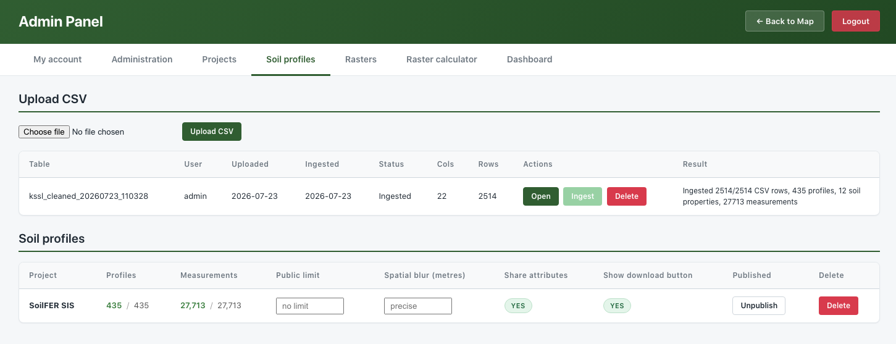Switch to the Dashboard tab
Screen dimensions: 896x344
pyautogui.click(x=529, y=59)
